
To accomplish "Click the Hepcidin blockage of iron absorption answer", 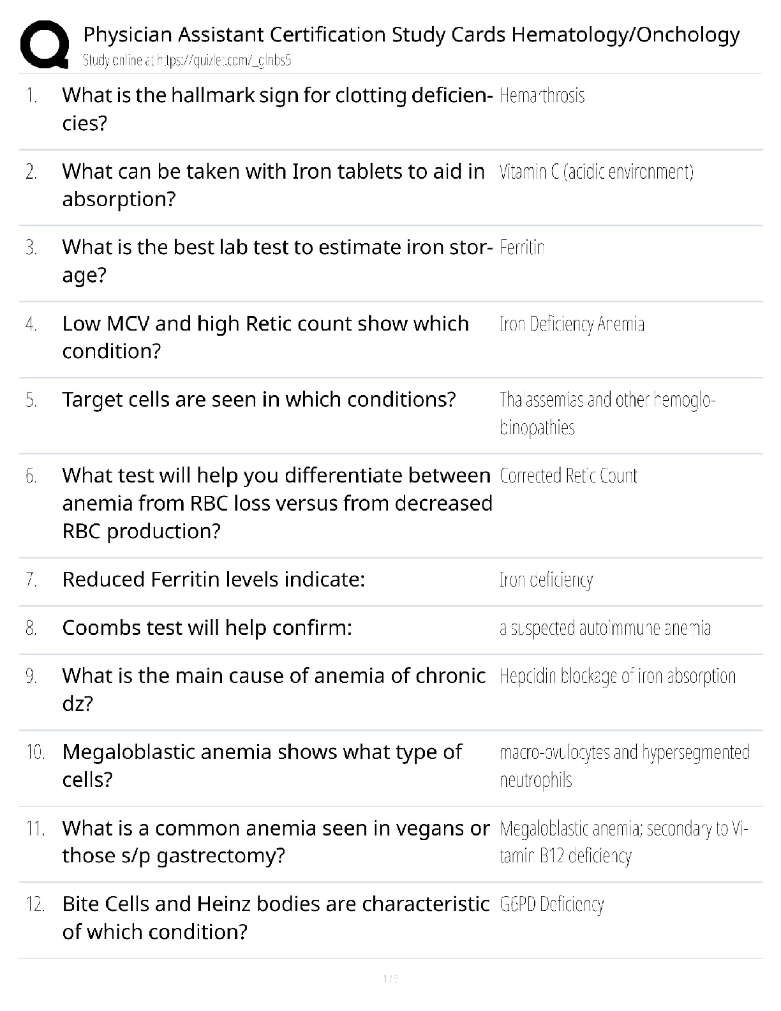I will [618, 677].
